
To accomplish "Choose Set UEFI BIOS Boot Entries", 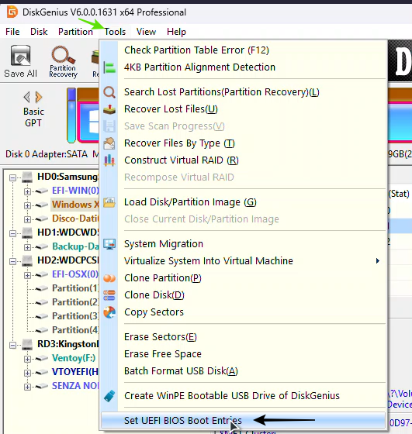I will click(244, 421).
